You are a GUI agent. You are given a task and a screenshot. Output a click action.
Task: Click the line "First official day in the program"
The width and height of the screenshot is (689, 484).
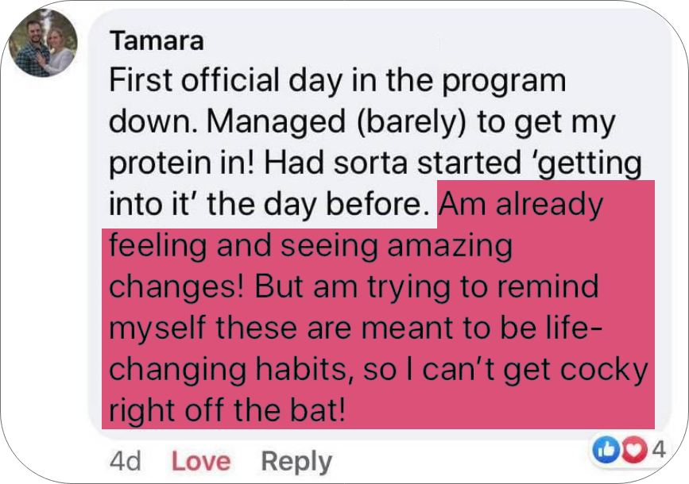338,81
